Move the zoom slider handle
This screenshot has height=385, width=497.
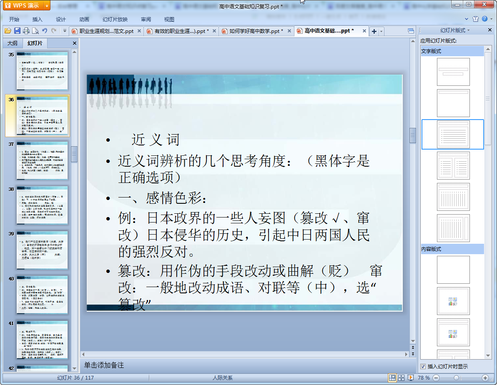tap(456, 378)
